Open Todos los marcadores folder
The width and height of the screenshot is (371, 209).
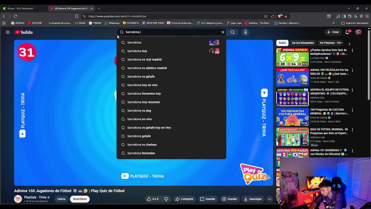(x=355, y=23)
